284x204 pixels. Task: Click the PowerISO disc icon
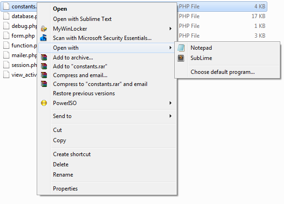pyautogui.click(x=44, y=103)
